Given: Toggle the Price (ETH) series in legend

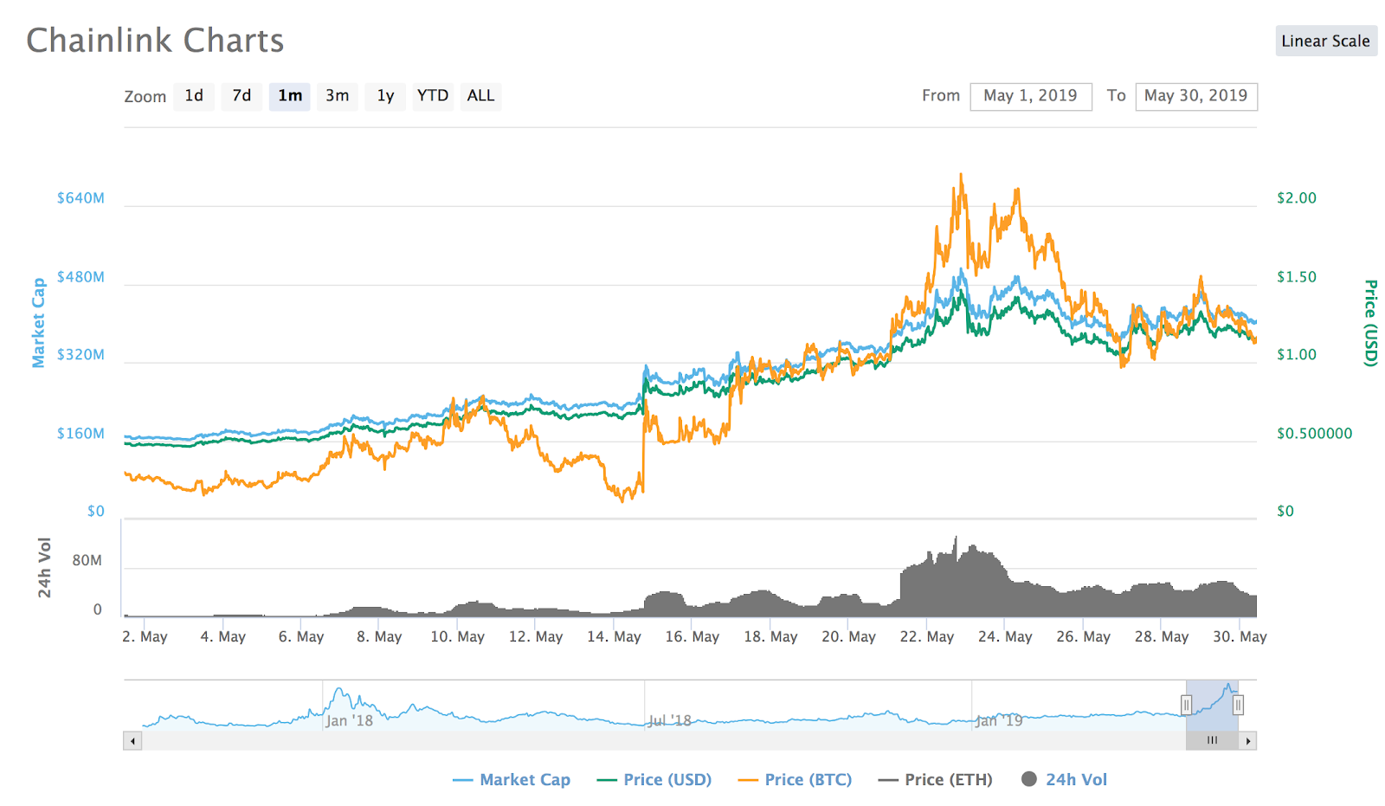Looking at the screenshot, I should pyautogui.click(x=935, y=780).
